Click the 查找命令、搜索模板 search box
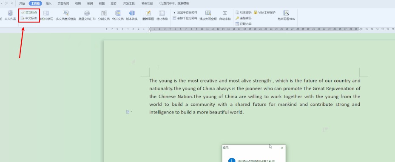395x162 pixels. 174,3
